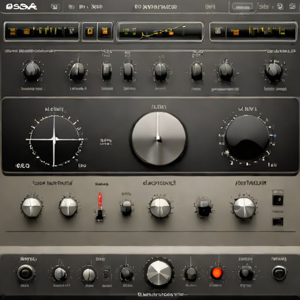Click the white-capped knob on the bottom strip
This screenshot has height=300, width=300.
[89, 274]
